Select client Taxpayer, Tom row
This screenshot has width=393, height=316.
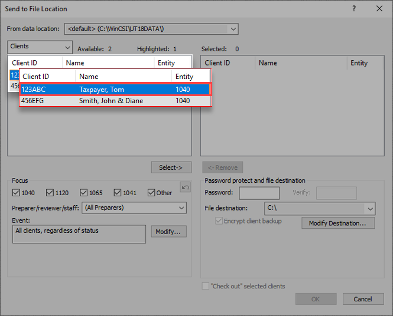tap(115, 90)
